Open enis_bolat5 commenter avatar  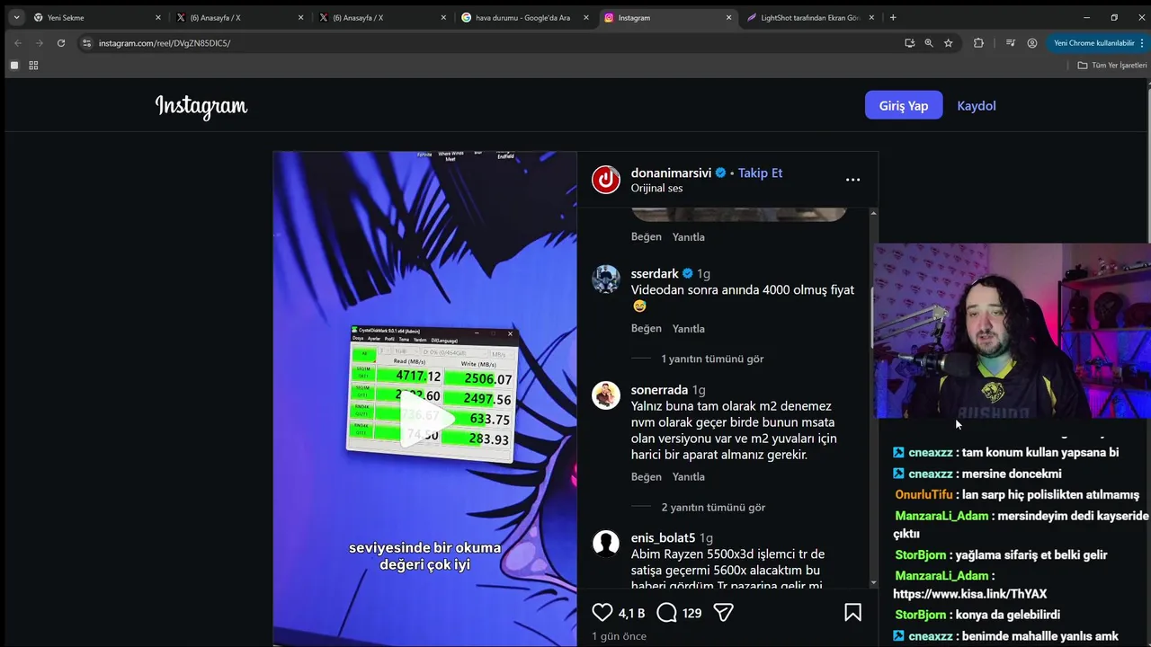(x=606, y=543)
